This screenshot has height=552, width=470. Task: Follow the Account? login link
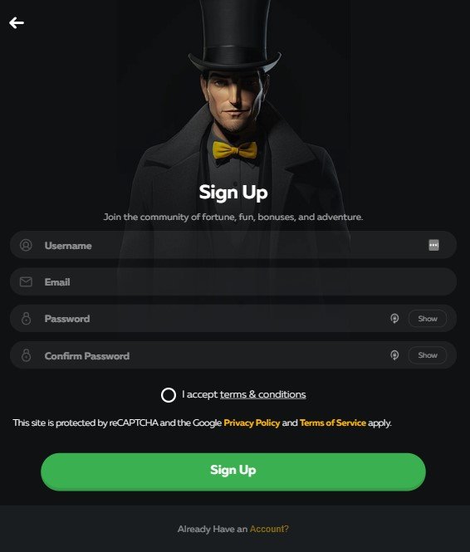point(269,529)
